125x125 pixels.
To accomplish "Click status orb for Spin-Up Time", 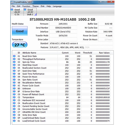I will pyautogui.click(x=14, y=62).
